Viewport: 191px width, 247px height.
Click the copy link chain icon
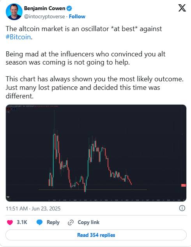click(71, 222)
